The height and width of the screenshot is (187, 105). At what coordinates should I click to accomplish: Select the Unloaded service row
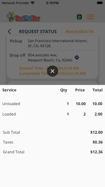(x=52, y=104)
